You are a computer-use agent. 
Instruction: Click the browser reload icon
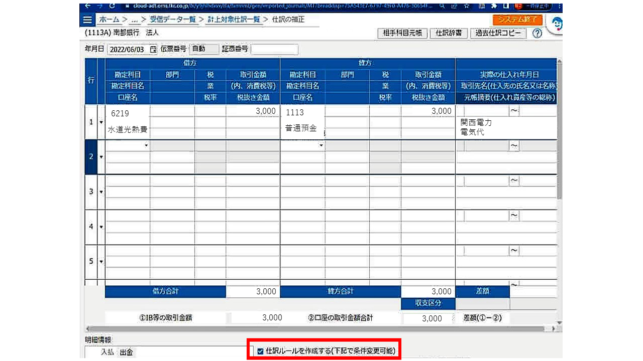tap(112, 7)
